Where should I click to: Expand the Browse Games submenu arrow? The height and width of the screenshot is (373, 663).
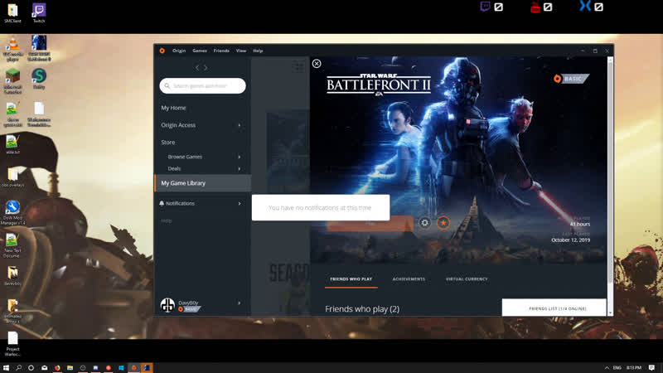point(240,157)
